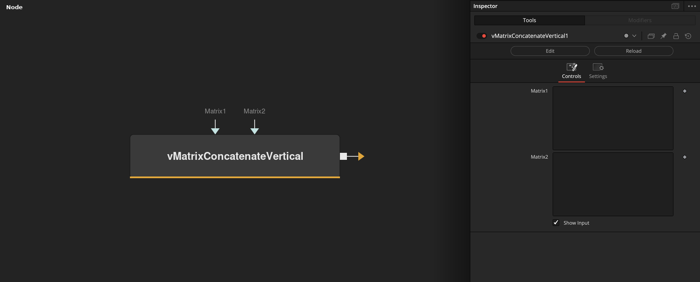Lock the vMatrixConcatenateVertical1 node
This screenshot has width=700, height=282.
tap(676, 36)
